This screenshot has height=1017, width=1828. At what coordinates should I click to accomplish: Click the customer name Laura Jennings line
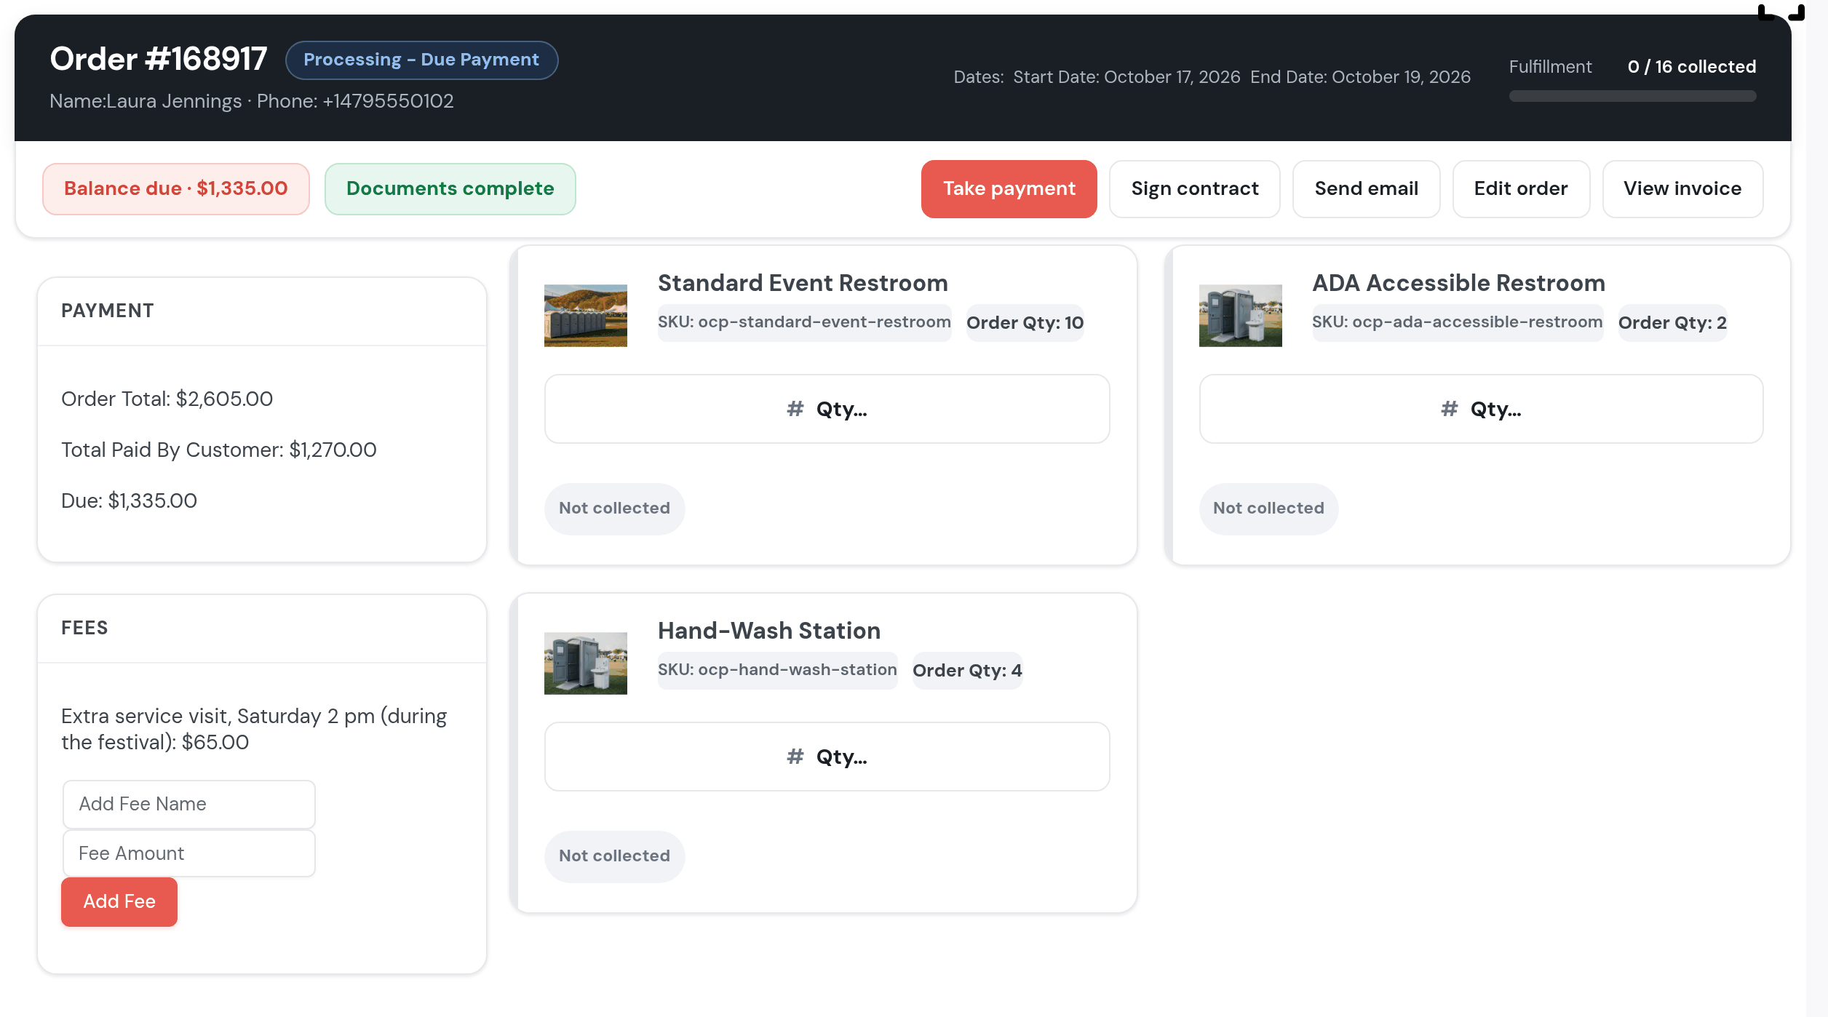tap(251, 101)
